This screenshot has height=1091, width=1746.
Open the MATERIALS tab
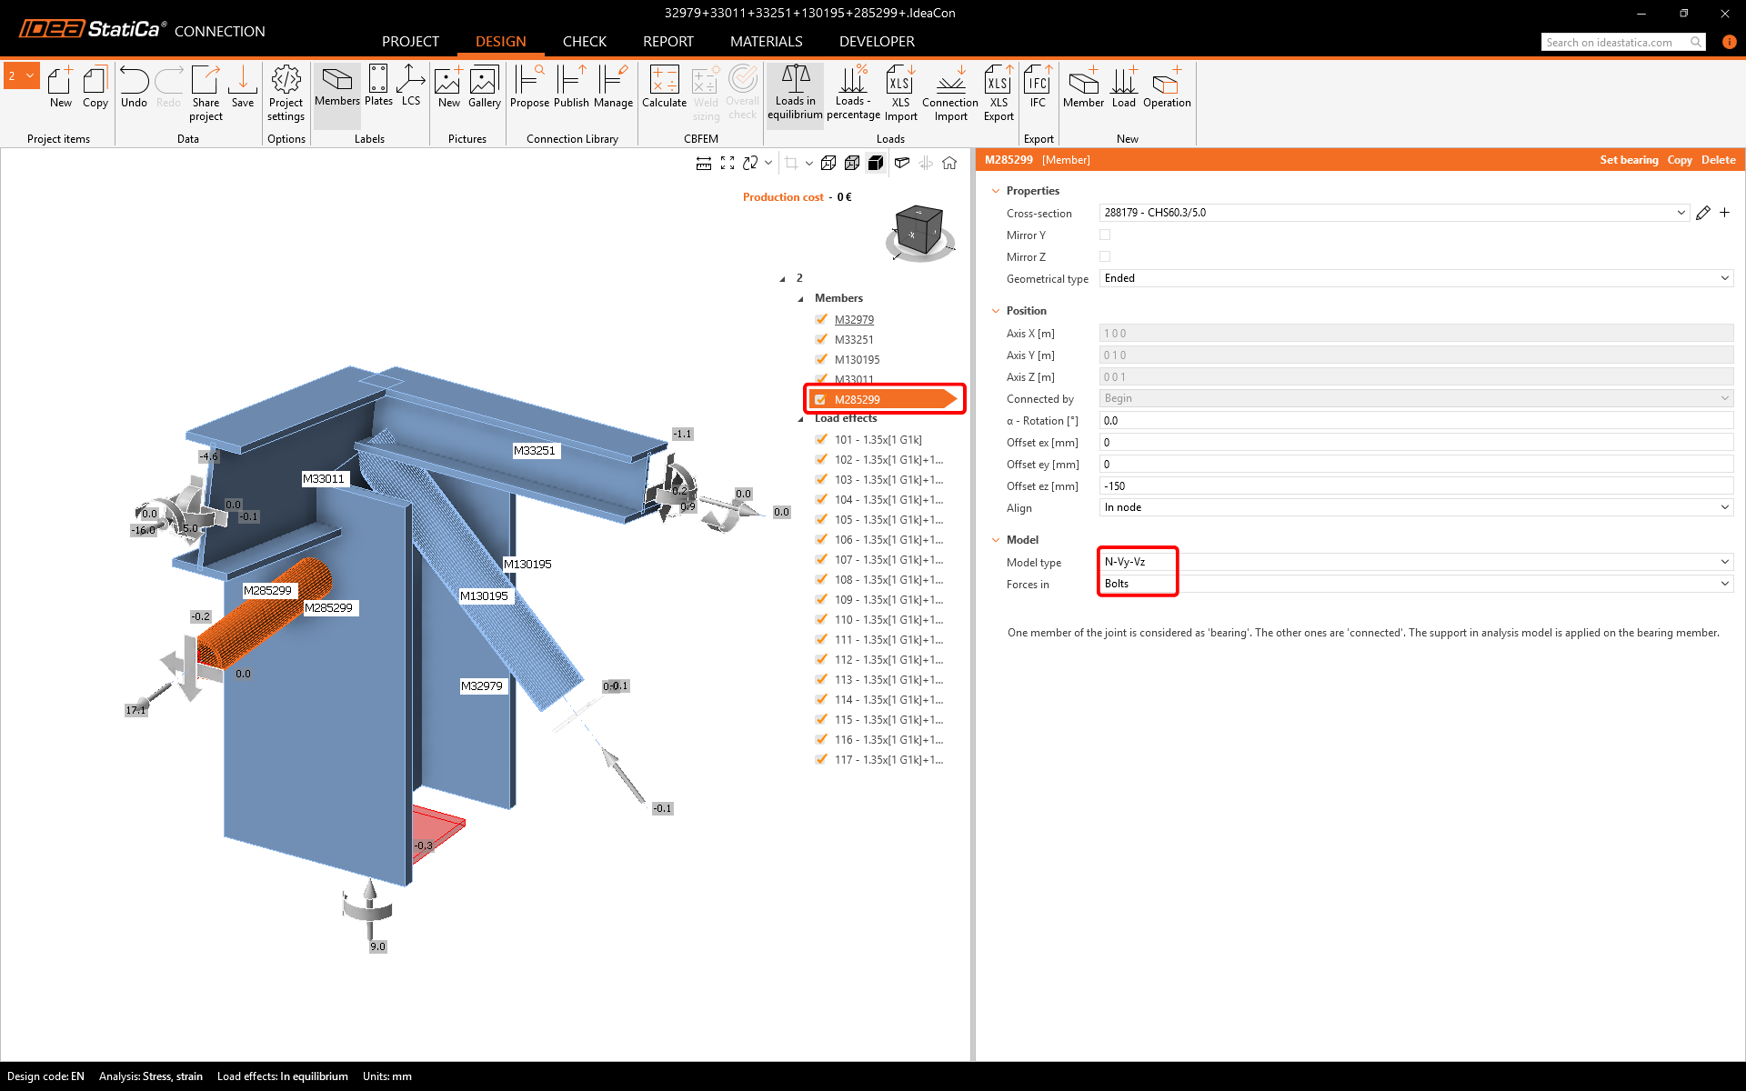(x=766, y=42)
